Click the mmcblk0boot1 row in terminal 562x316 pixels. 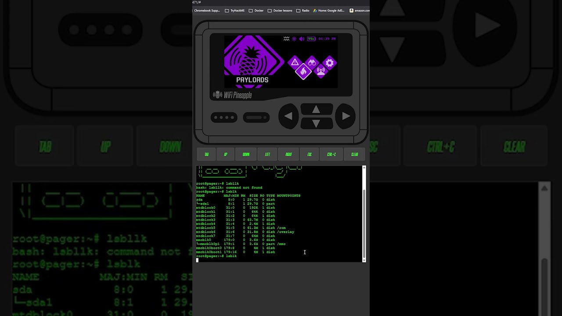click(x=235, y=252)
